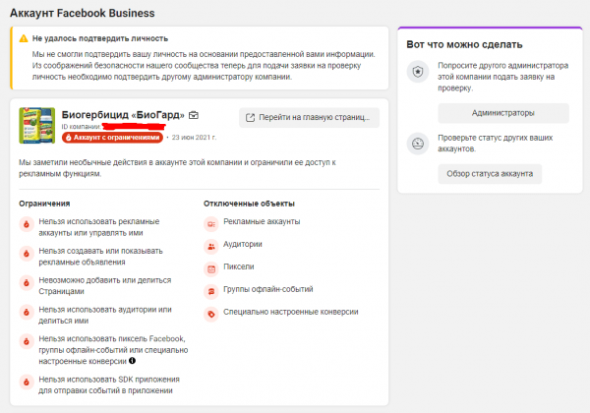The width and height of the screenshot is (590, 413).
Task: Click restriction icon beside «Нельзя использовать пиксель Facebook»
Action: (x=27, y=341)
